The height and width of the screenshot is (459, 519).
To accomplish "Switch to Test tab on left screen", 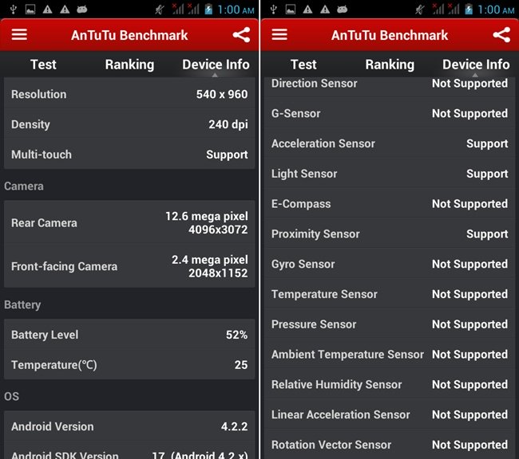I will pos(43,65).
